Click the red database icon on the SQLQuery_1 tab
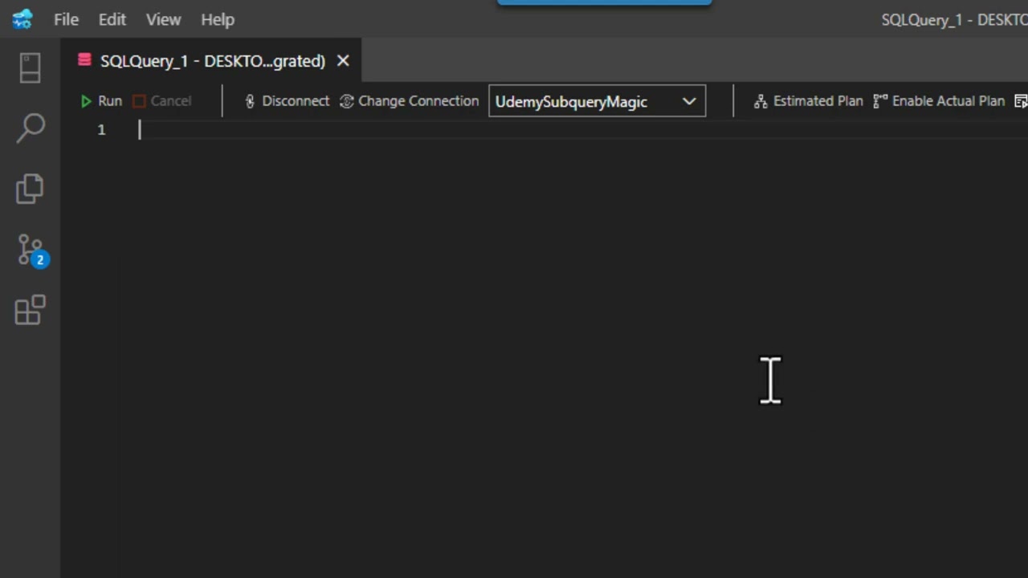Image resolution: width=1028 pixels, height=578 pixels. pyautogui.click(x=84, y=60)
